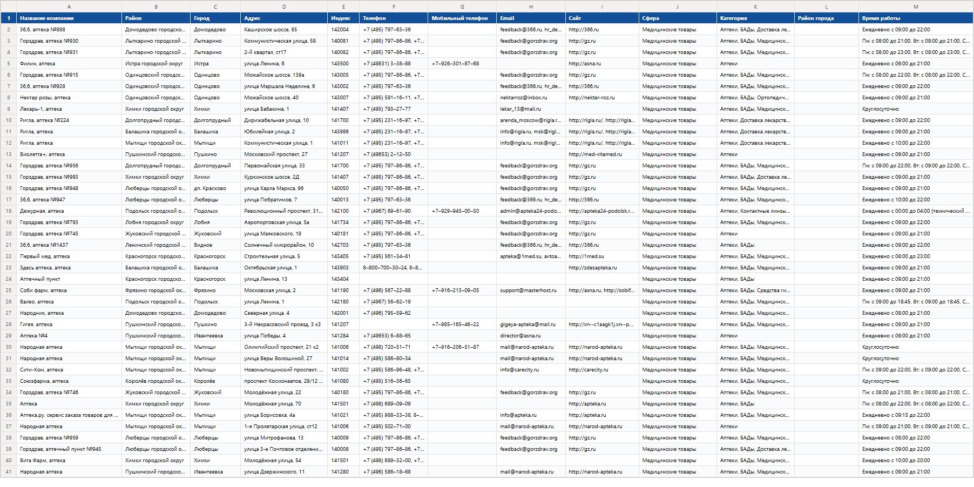The height and width of the screenshot is (487, 974).
Task: Select cell 'Первый мед, аптека'
Action: pos(69,256)
